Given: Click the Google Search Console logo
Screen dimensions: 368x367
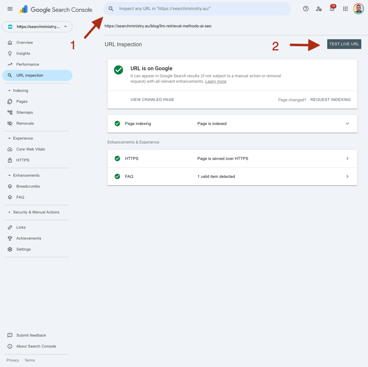Looking at the screenshot, I should point(56,10).
